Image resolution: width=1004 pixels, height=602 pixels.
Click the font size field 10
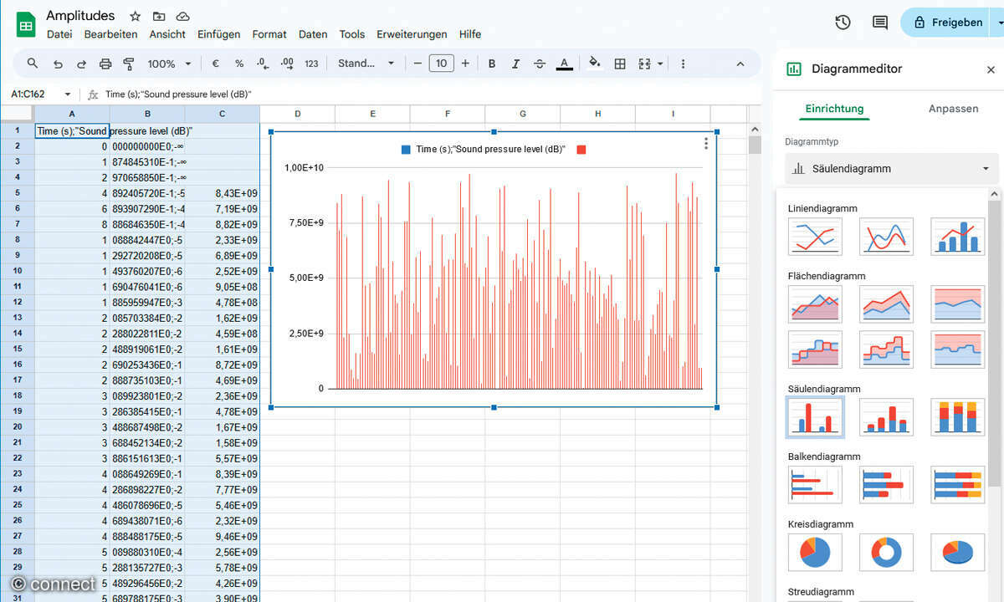pyautogui.click(x=441, y=64)
